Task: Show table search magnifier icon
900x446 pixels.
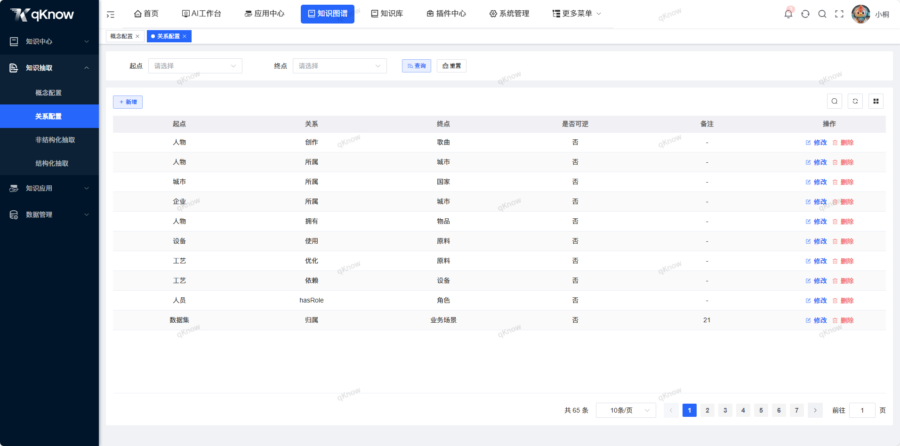Action: pyautogui.click(x=835, y=101)
